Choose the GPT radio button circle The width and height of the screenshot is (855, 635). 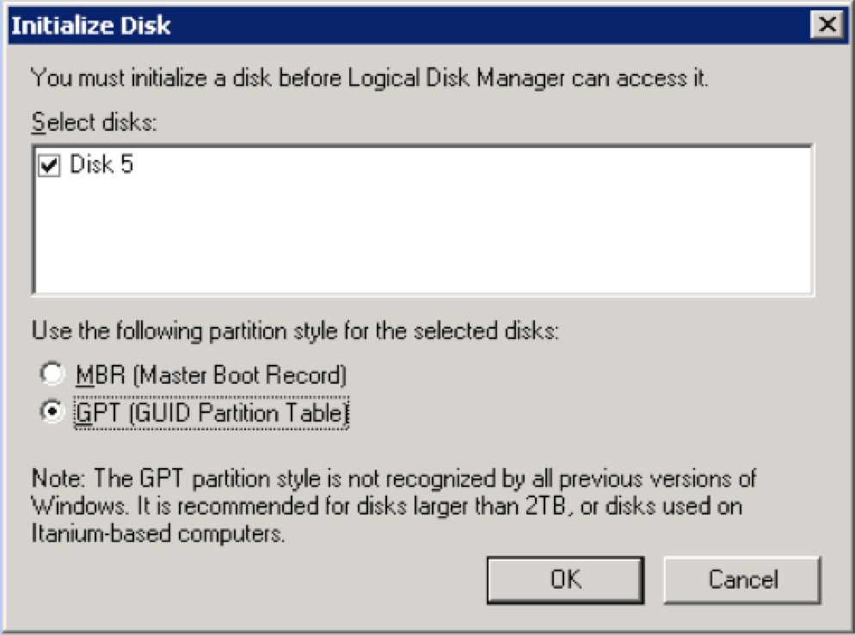[x=53, y=413]
